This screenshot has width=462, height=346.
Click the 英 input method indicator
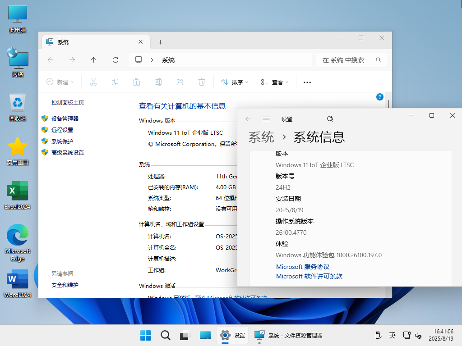[x=392, y=335]
